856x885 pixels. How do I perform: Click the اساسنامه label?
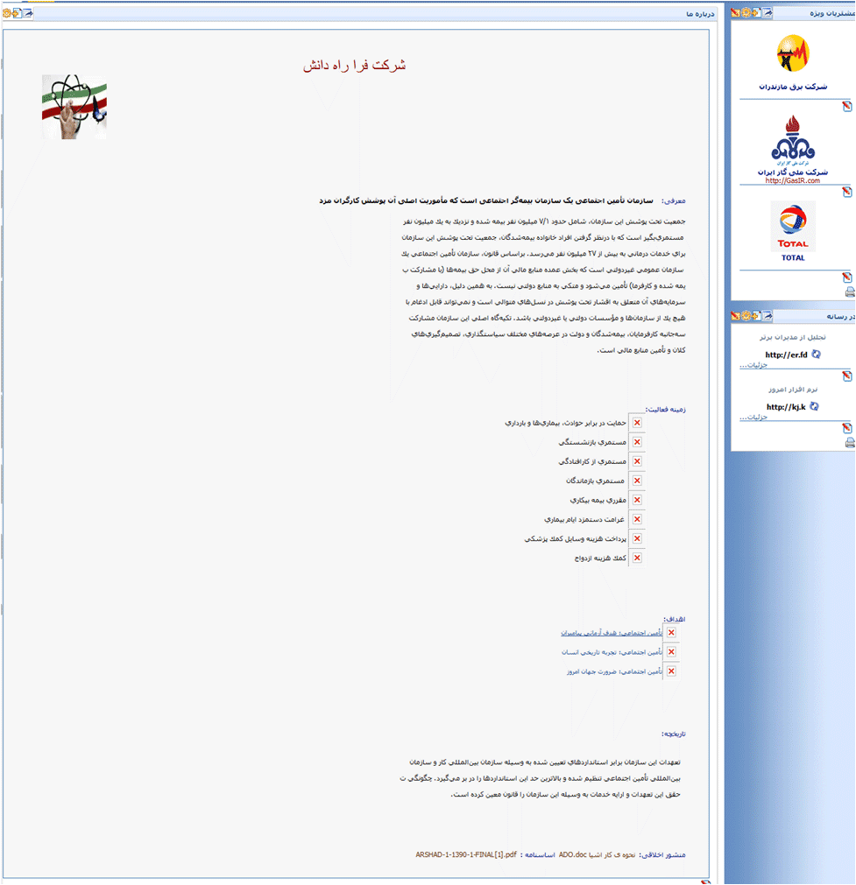click(x=538, y=854)
